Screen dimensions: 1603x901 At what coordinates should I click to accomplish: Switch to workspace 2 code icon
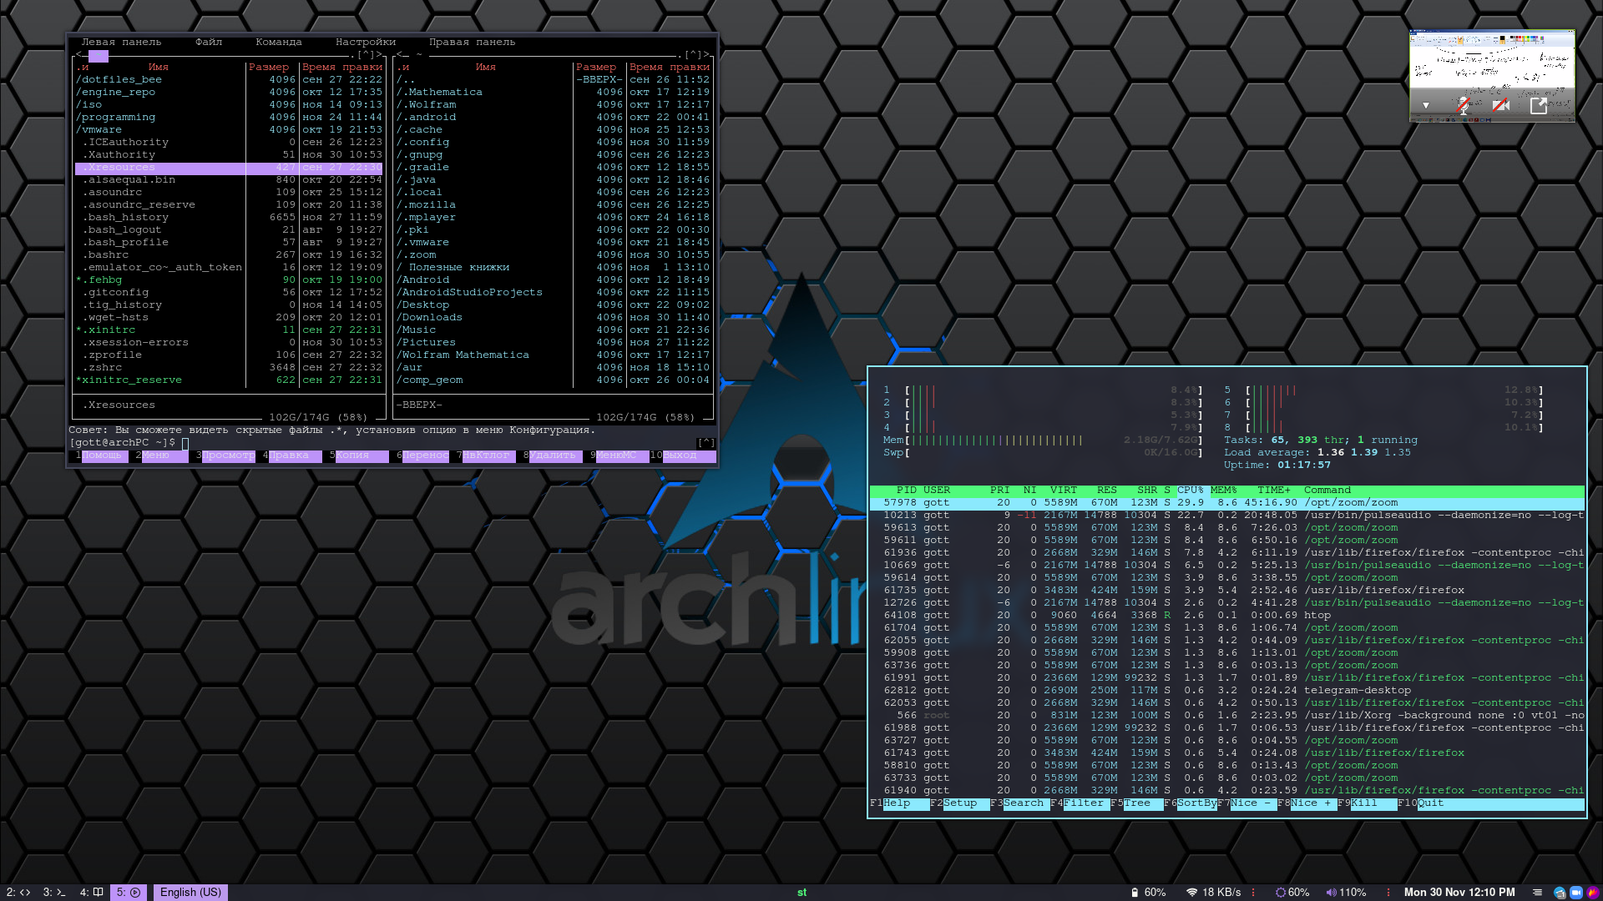pyautogui.click(x=18, y=892)
